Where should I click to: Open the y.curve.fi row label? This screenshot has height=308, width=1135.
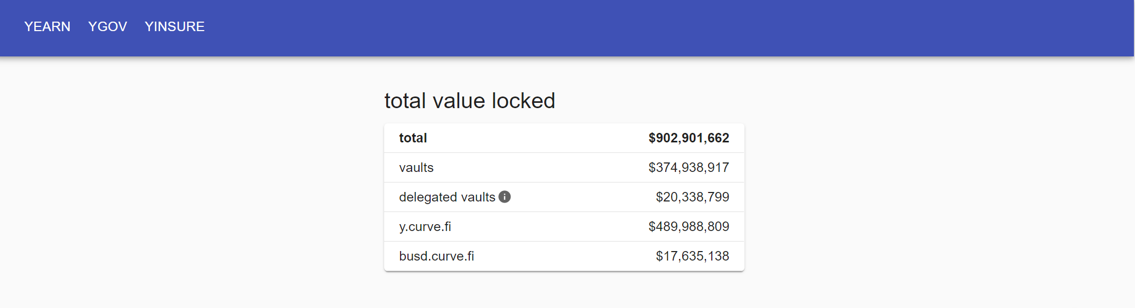point(425,227)
